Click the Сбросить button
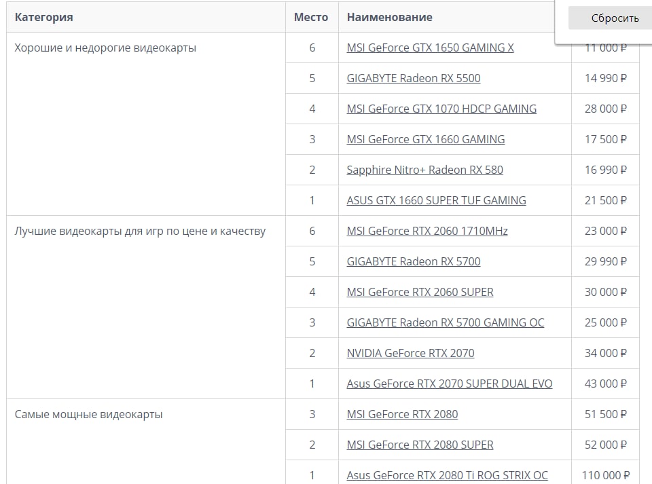This screenshot has height=484, width=652. [611, 18]
